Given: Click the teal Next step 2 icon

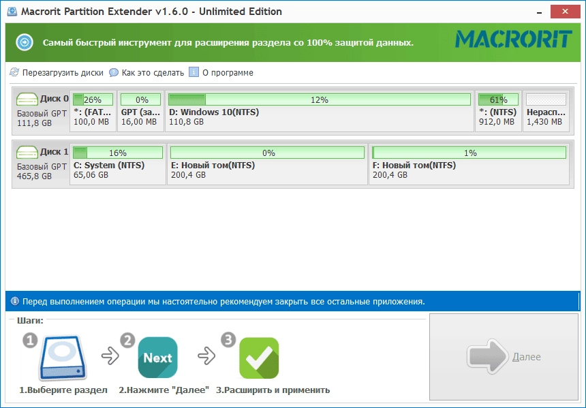Looking at the screenshot, I should (x=157, y=358).
